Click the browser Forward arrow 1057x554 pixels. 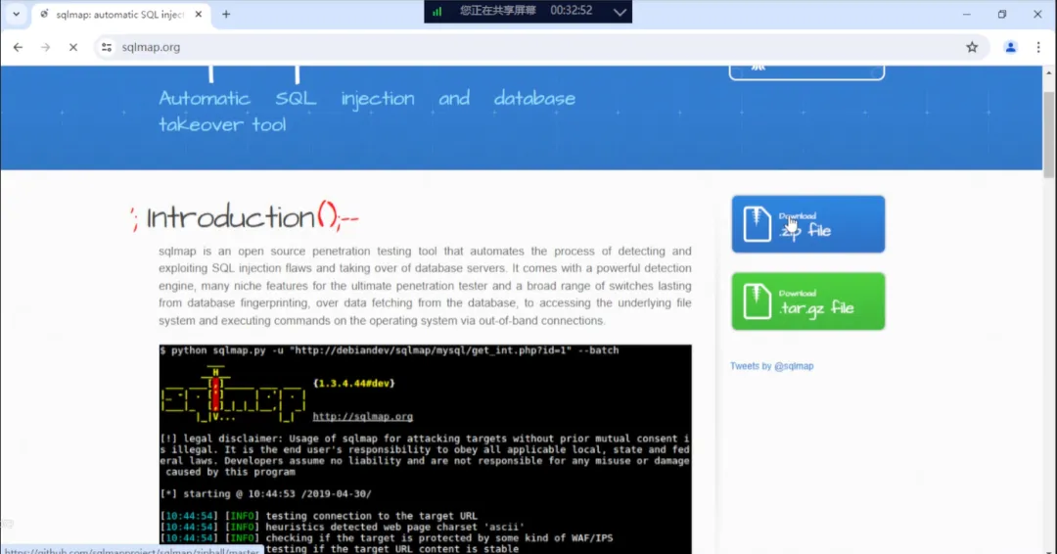pos(45,47)
